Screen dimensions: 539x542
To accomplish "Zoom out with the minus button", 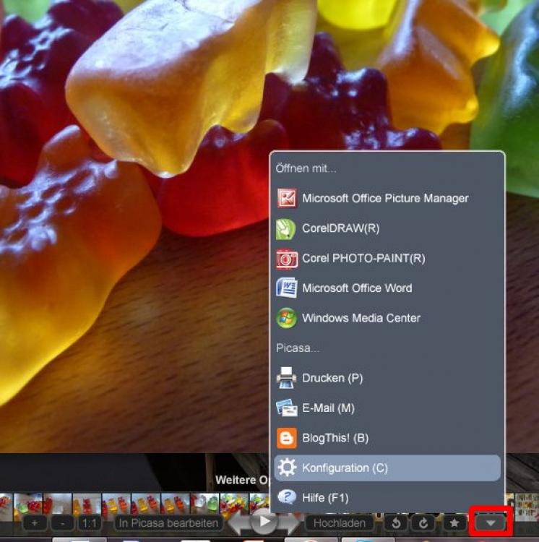I will tap(63, 522).
